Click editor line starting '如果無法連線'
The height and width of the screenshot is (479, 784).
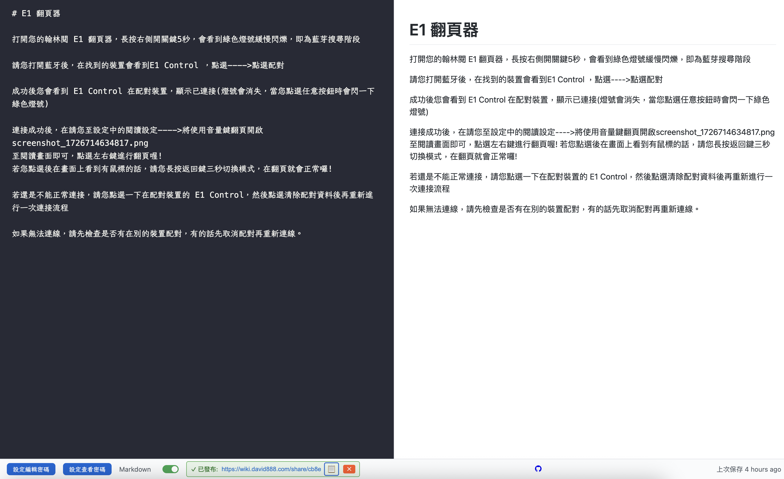(x=157, y=234)
